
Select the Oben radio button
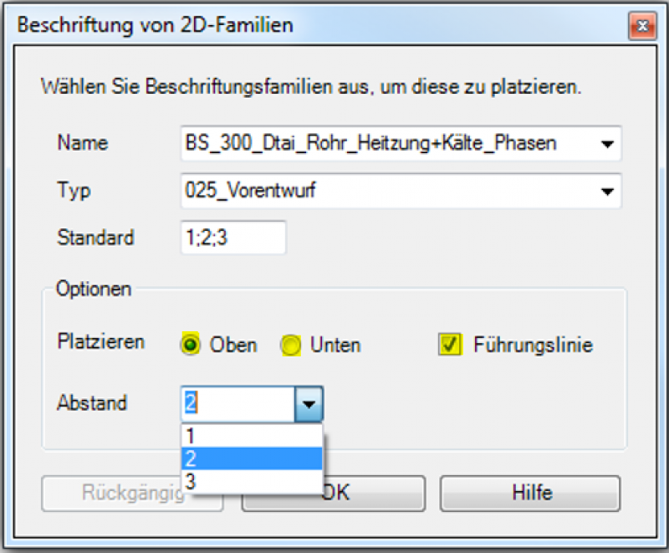pyautogui.click(x=190, y=345)
